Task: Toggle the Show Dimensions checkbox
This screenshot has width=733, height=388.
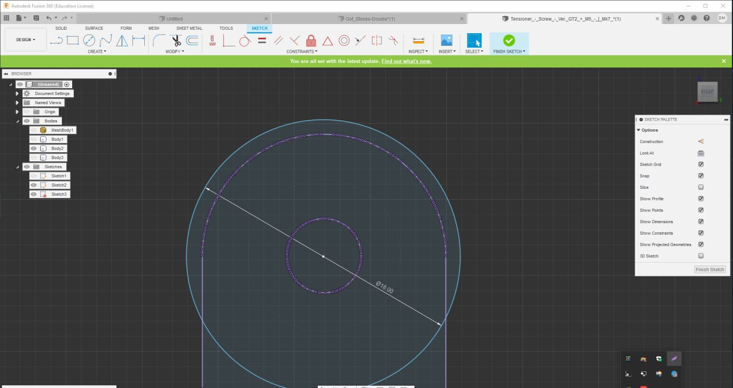Action: (x=701, y=221)
